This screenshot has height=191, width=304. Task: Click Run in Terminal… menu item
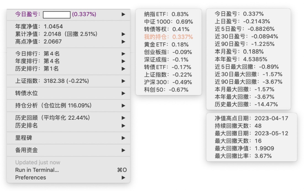pyautogui.click(x=37, y=170)
